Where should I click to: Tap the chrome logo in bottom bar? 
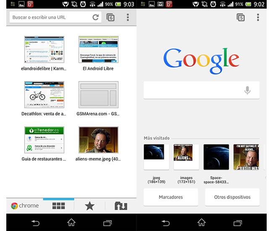pyautogui.click(x=25, y=206)
